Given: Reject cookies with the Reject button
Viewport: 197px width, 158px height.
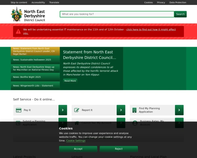Looking at the screenshot, I should tap(119, 149).
